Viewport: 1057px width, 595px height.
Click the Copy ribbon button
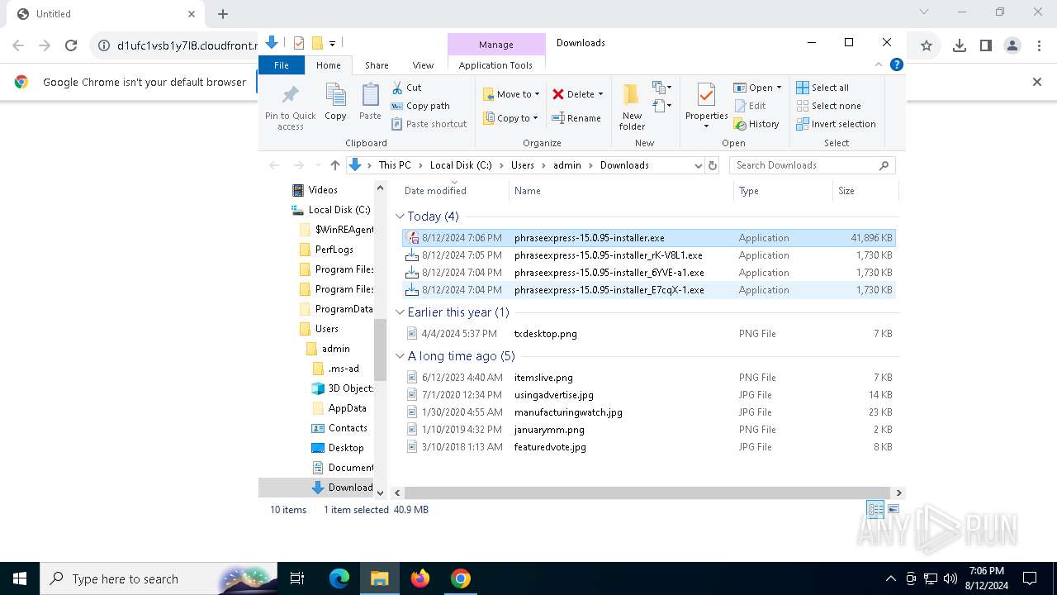point(335,102)
